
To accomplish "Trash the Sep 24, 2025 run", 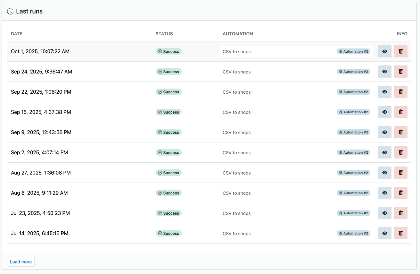I will pyautogui.click(x=401, y=72).
